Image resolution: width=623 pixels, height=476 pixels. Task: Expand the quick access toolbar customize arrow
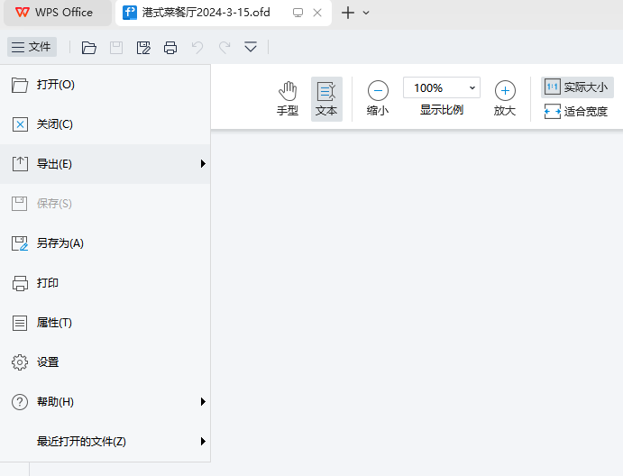tap(251, 47)
